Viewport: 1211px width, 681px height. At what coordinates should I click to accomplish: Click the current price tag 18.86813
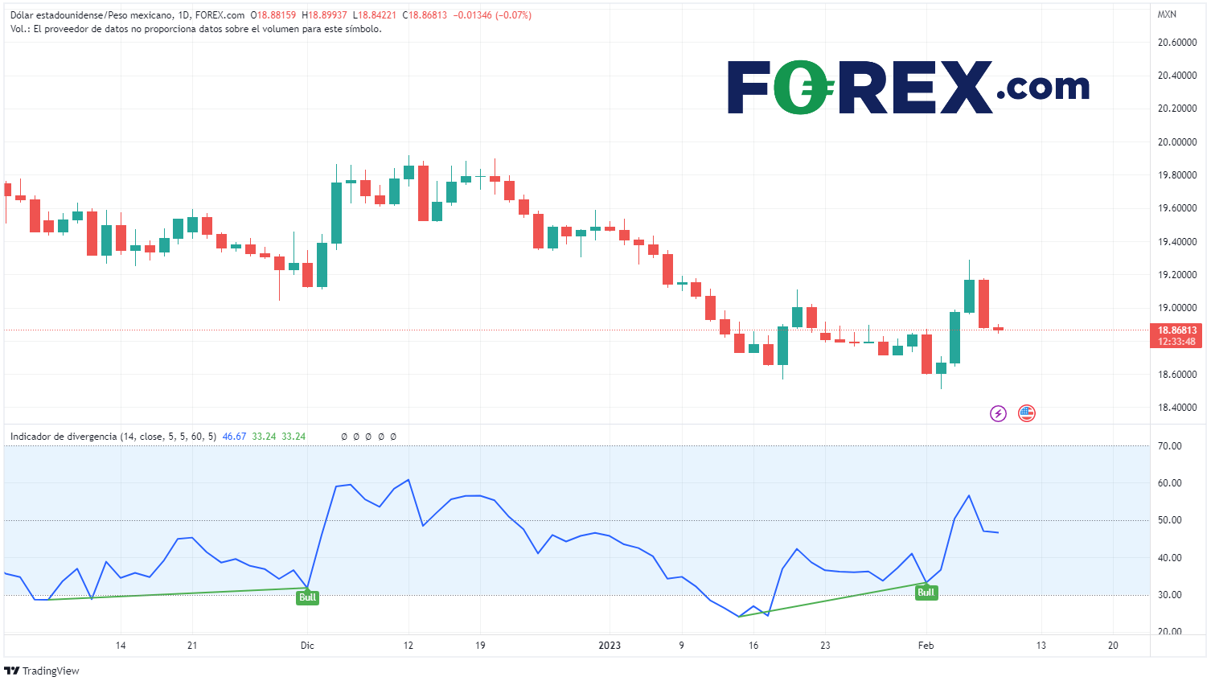(1176, 330)
